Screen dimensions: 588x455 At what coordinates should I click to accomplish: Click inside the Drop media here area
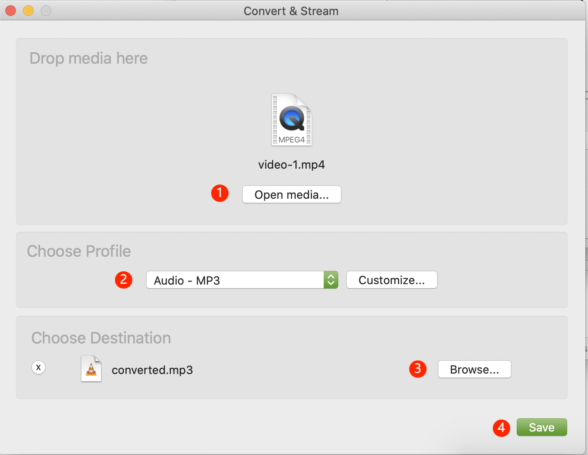point(111,111)
